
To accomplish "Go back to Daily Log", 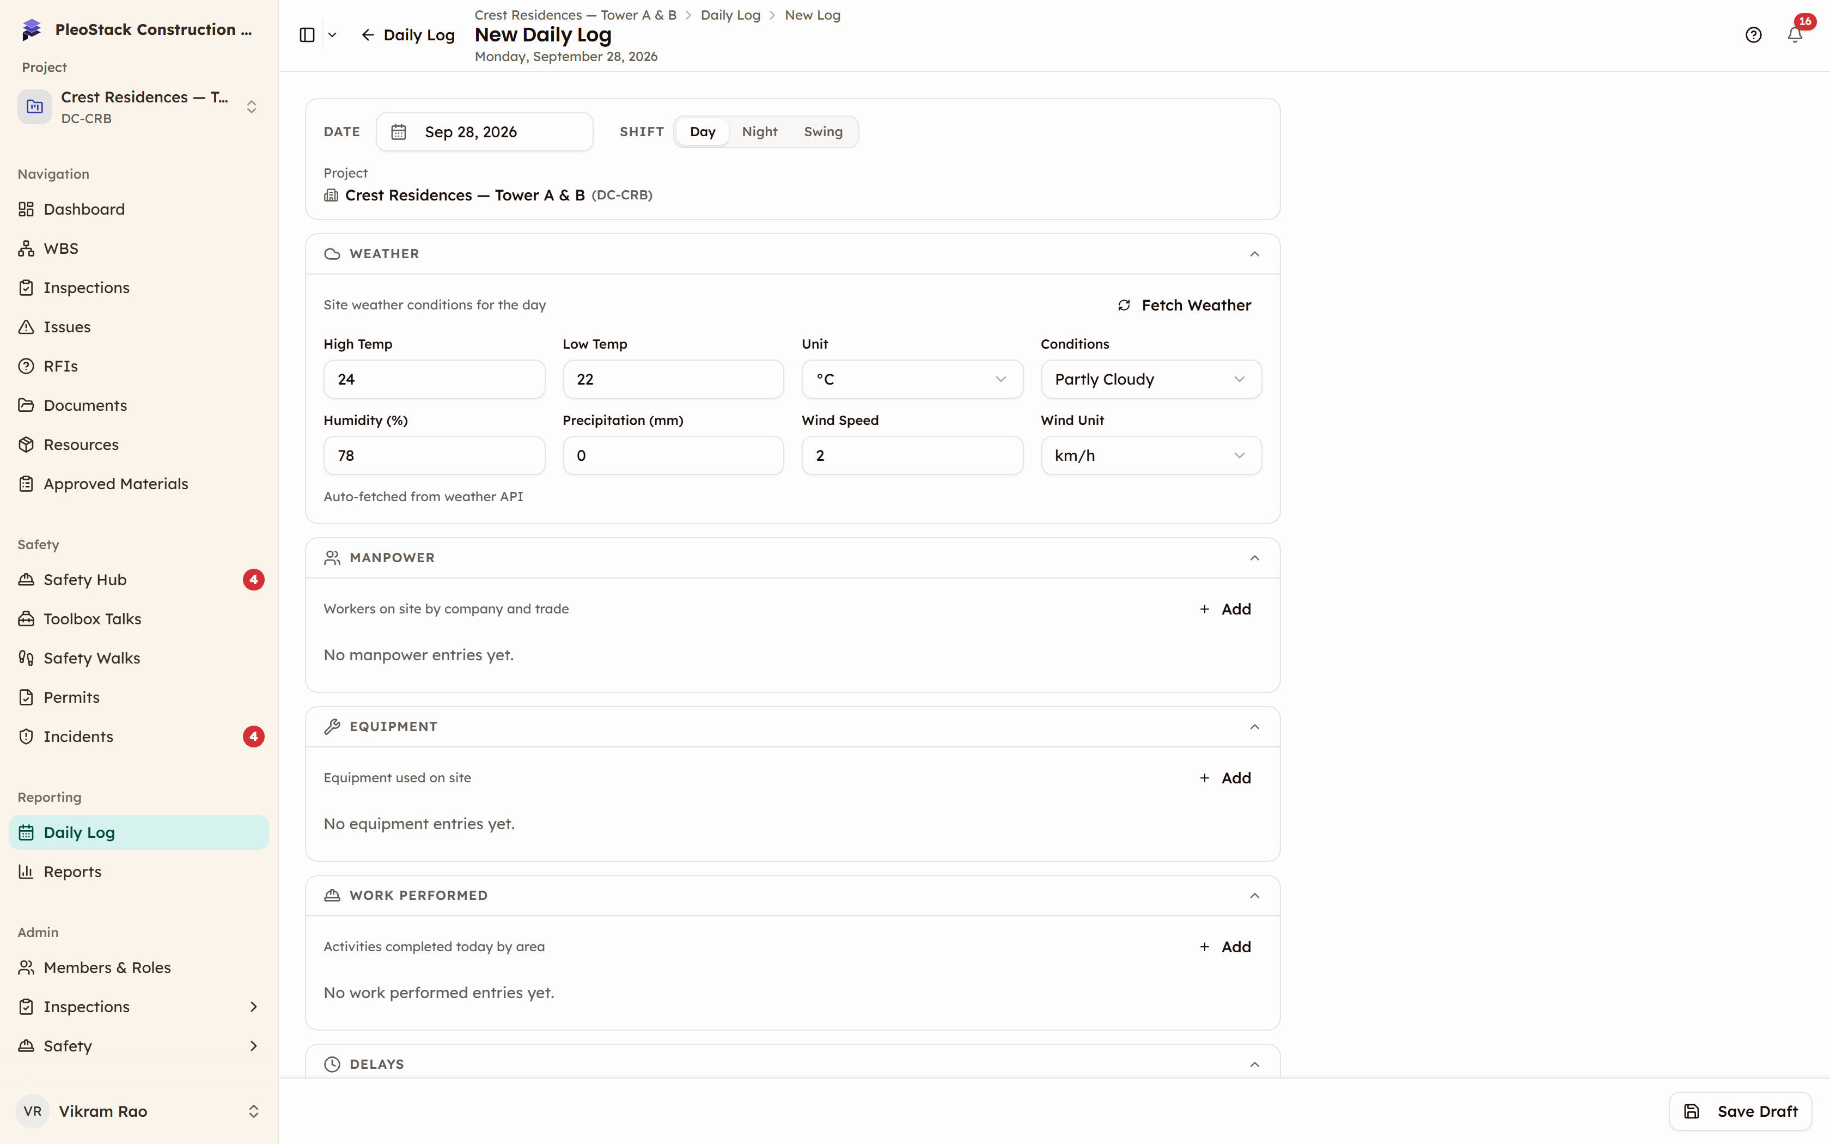I will pos(407,35).
